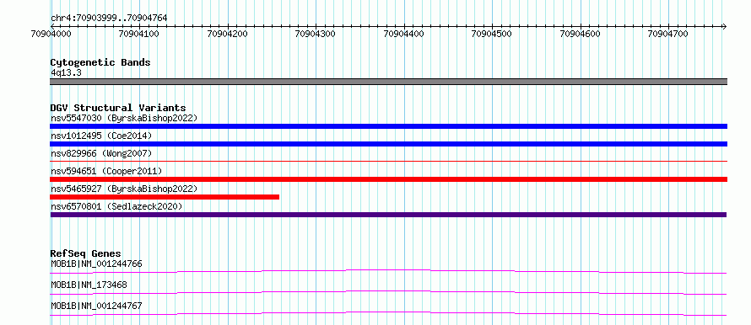
Task: Click ruler tick label 70904600
Action: coord(581,34)
